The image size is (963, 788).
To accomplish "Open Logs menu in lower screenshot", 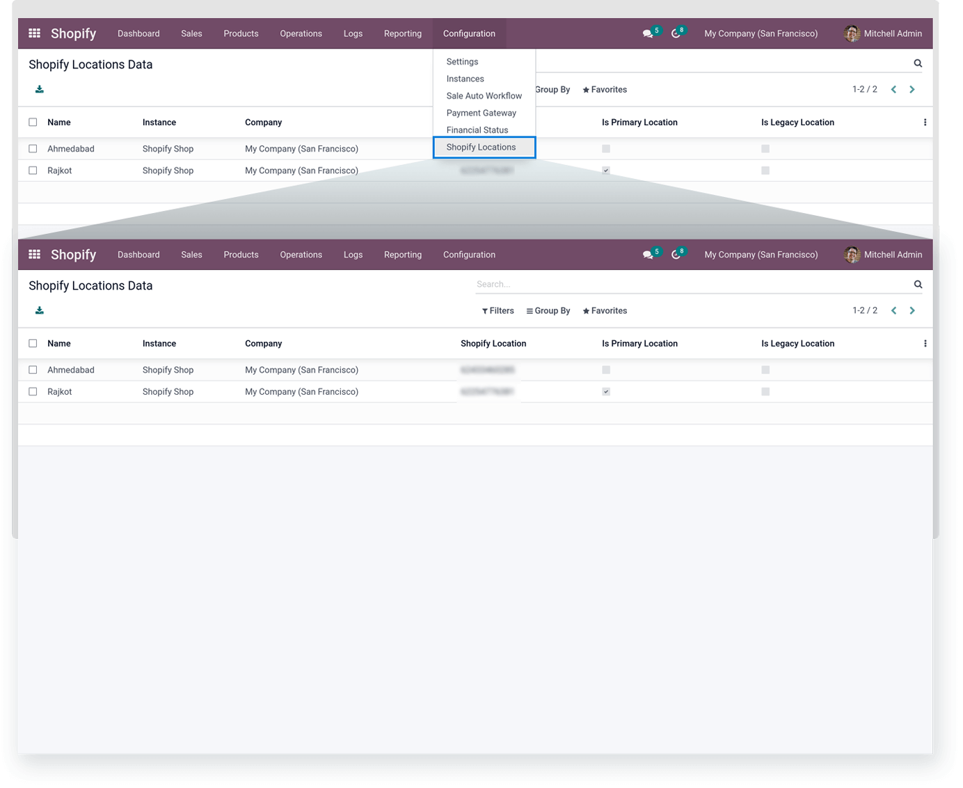I will pos(353,255).
